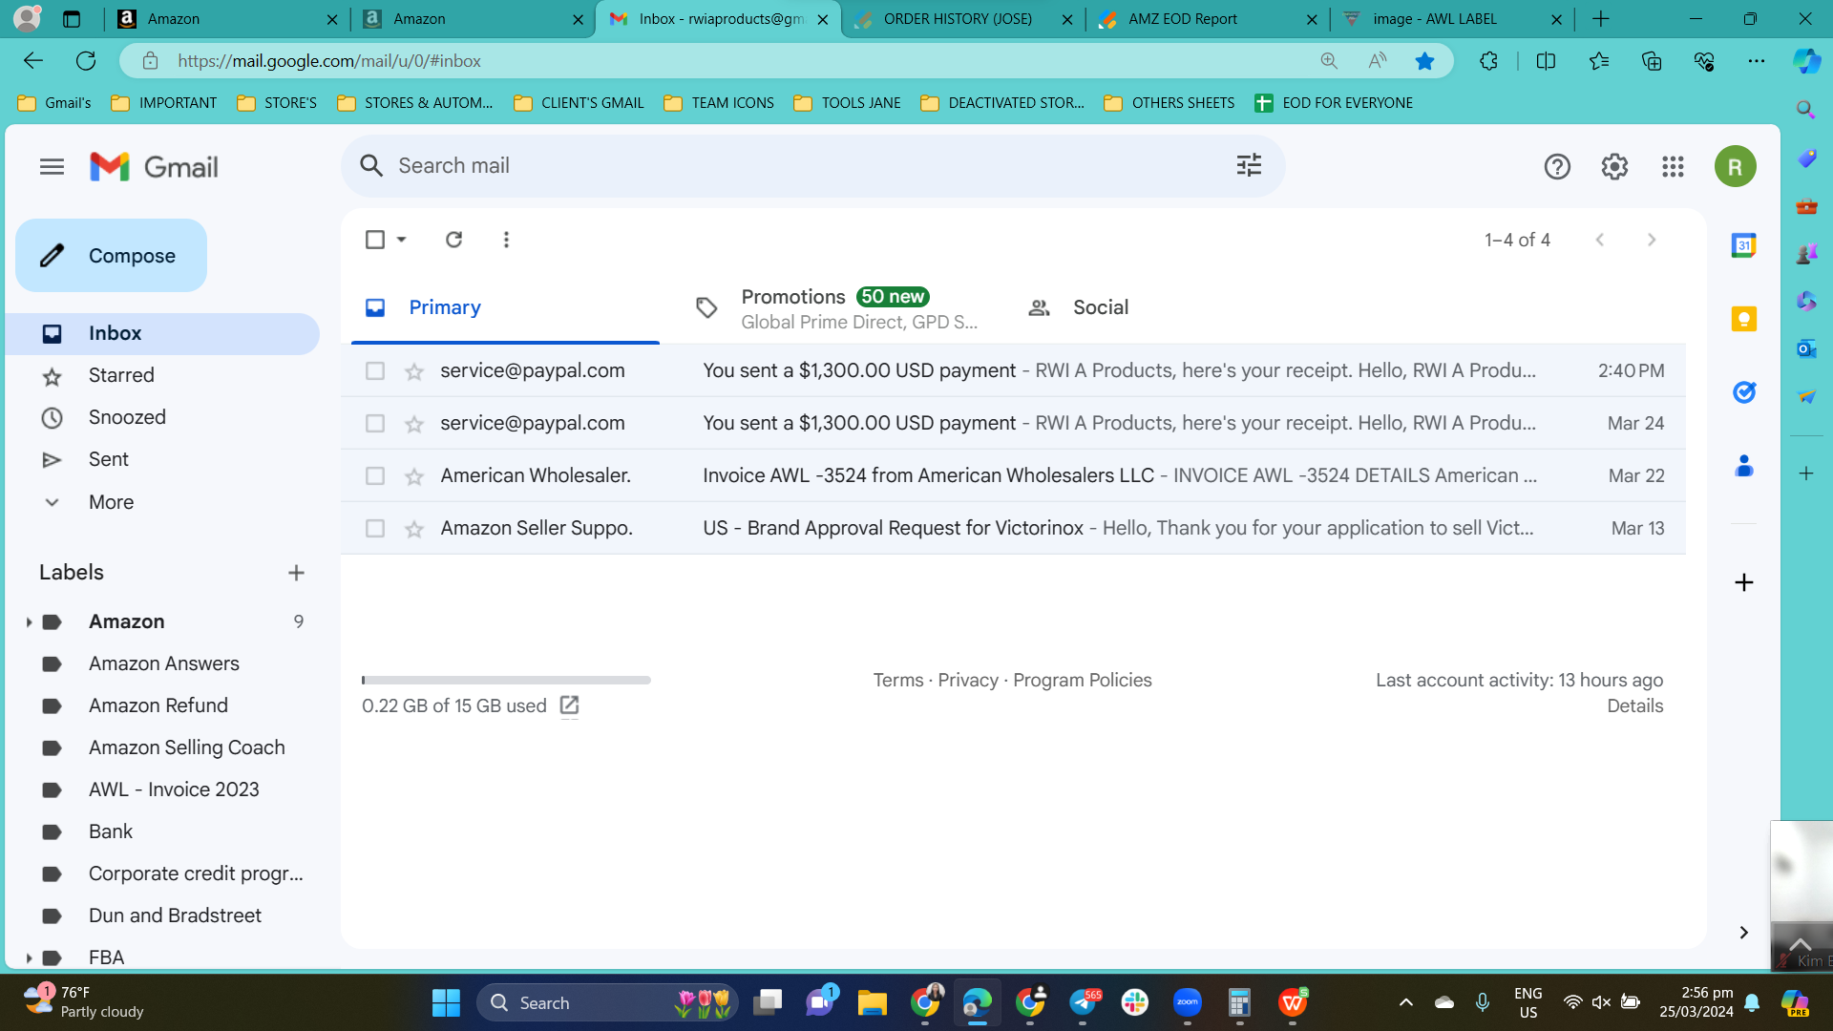Click the browser Extensions puzzle icon

(1488, 61)
